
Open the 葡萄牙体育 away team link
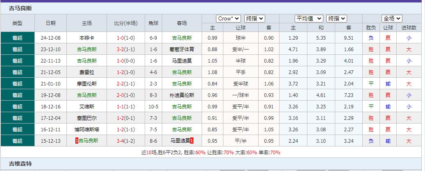pos(182,49)
